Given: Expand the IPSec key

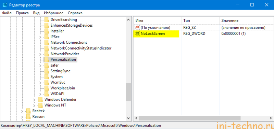Looking at the screenshot, I should (40, 37).
